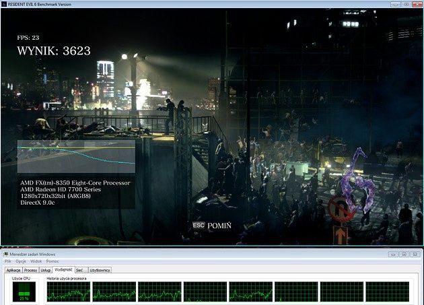Click the AMD FX(tm)-8350 Eight-Core Processor line

point(75,183)
